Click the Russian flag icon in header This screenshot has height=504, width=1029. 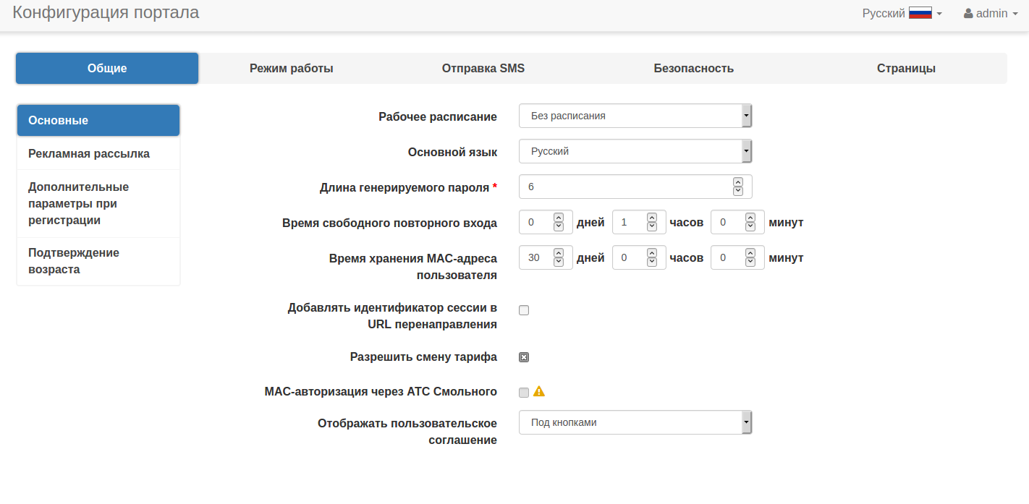(x=920, y=13)
